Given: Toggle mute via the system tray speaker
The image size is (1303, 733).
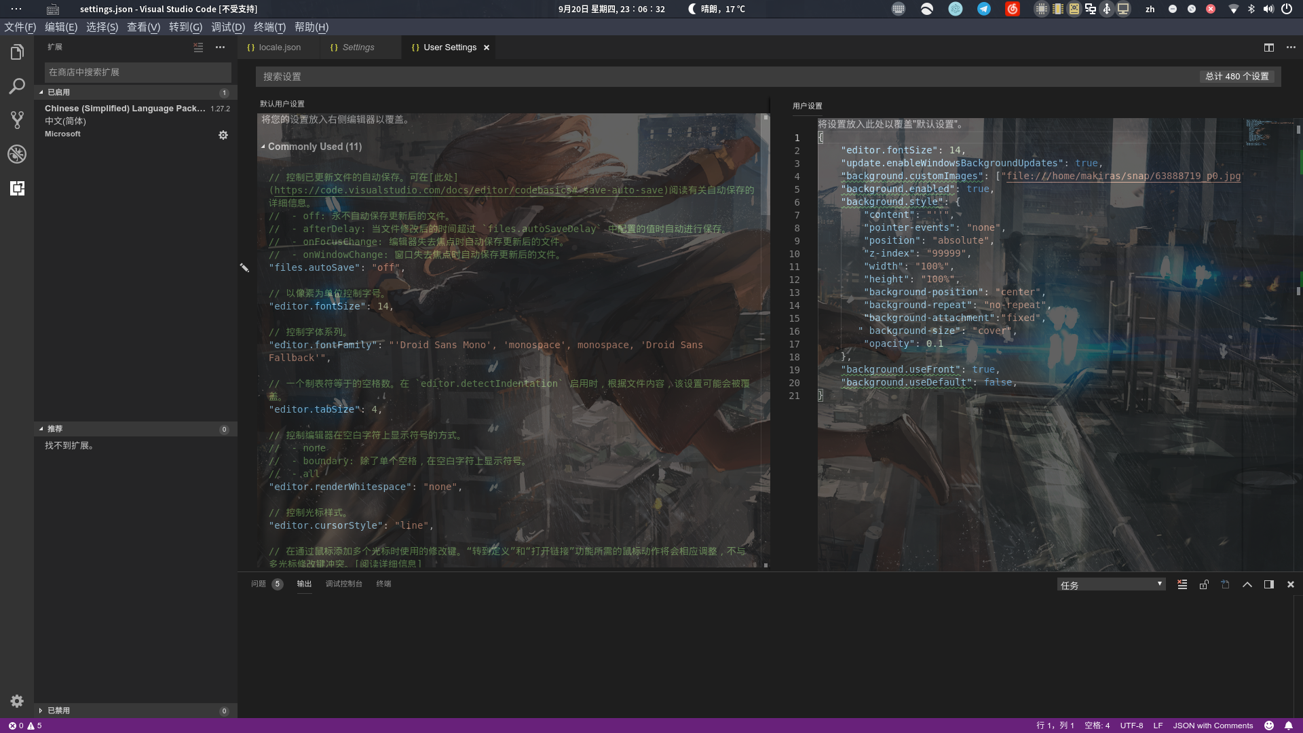Looking at the screenshot, I should [1268, 10].
